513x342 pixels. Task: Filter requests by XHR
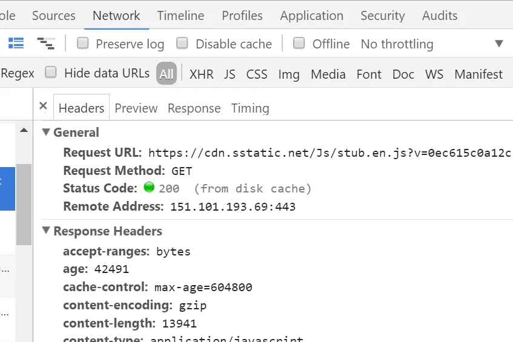pos(202,74)
